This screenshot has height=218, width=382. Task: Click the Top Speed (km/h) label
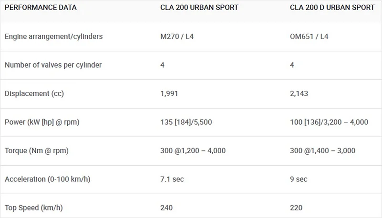tap(34, 208)
